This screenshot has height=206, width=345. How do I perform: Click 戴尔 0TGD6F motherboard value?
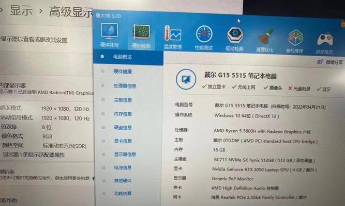click(x=265, y=141)
